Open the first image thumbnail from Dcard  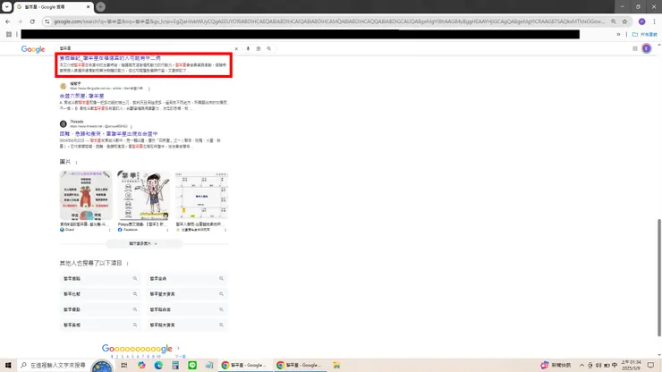(86, 195)
